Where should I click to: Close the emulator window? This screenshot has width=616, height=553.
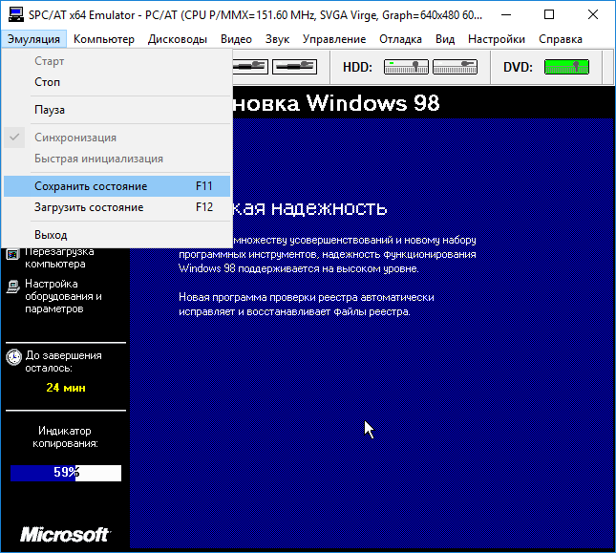(x=593, y=15)
